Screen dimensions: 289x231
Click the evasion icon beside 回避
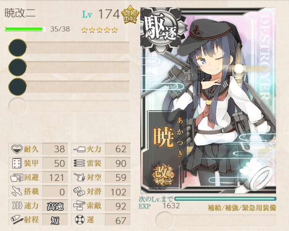coord(17,177)
